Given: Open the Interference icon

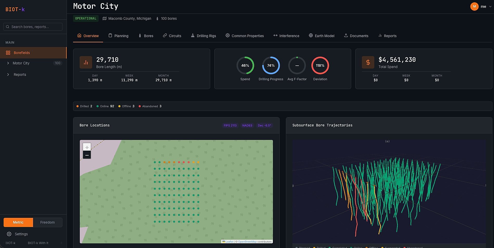Looking at the screenshot, I should tap(275, 36).
